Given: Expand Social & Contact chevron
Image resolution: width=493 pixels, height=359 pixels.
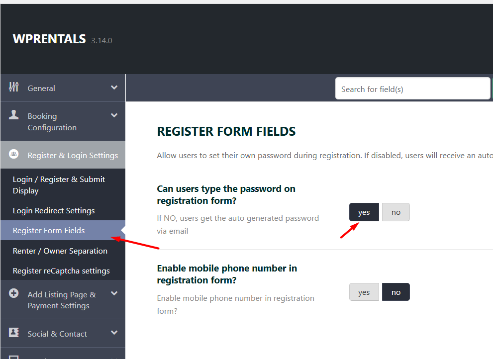Looking at the screenshot, I should [x=114, y=333].
